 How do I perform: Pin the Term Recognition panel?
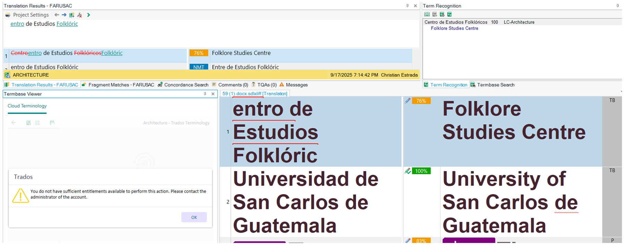tap(617, 6)
